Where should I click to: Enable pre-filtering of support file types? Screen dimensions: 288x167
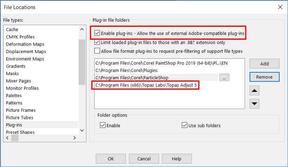coord(97,51)
